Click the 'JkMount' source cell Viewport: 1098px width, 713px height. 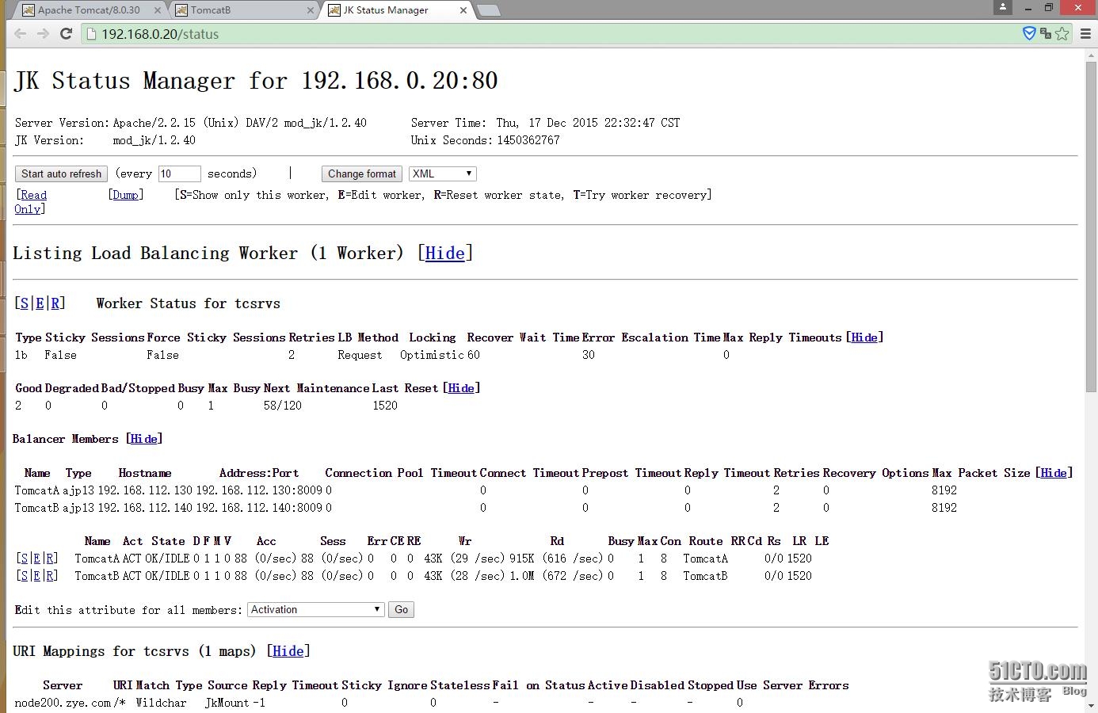227,703
